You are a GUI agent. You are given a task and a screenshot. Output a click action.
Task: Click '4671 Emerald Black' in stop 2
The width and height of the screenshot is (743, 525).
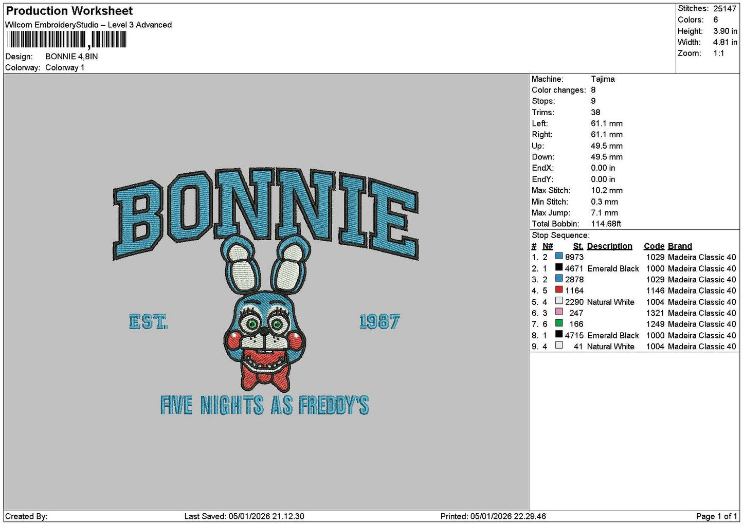click(x=602, y=268)
